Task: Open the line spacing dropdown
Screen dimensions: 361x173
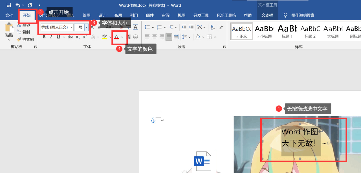Action: tap(186, 37)
